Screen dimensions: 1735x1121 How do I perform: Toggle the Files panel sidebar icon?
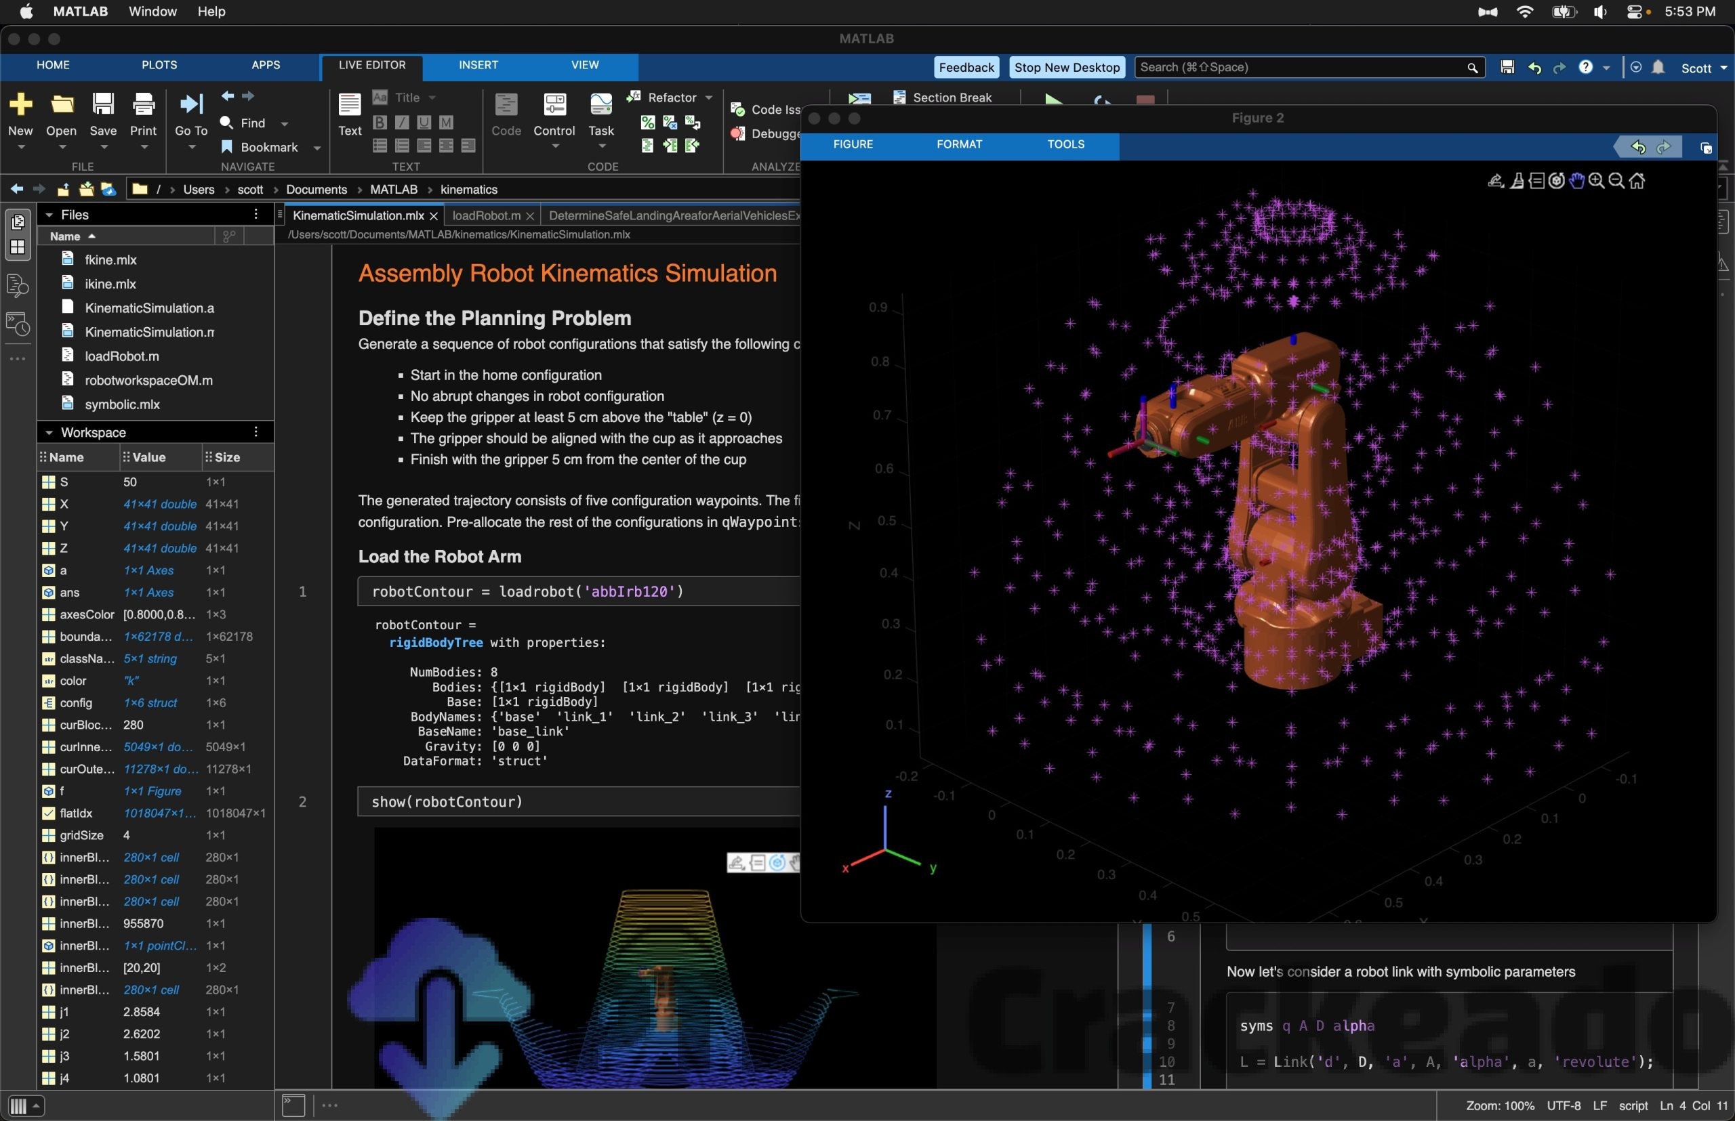18,221
